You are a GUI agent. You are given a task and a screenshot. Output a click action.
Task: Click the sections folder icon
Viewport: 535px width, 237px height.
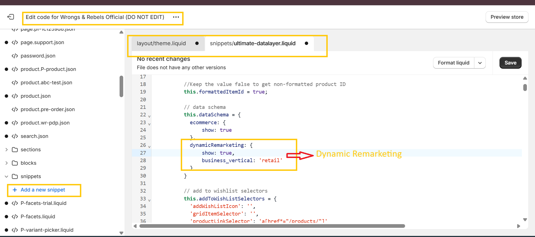(15, 150)
